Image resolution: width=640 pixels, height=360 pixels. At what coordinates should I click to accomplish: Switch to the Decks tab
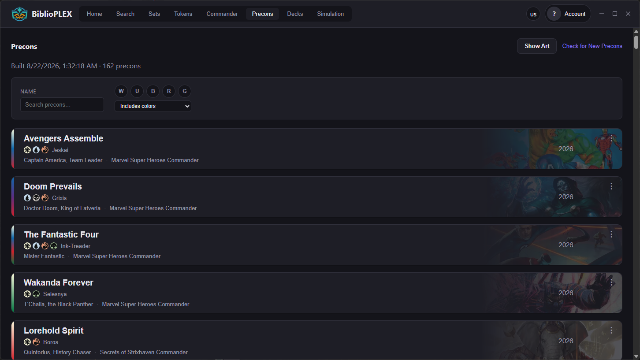[x=295, y=14]
